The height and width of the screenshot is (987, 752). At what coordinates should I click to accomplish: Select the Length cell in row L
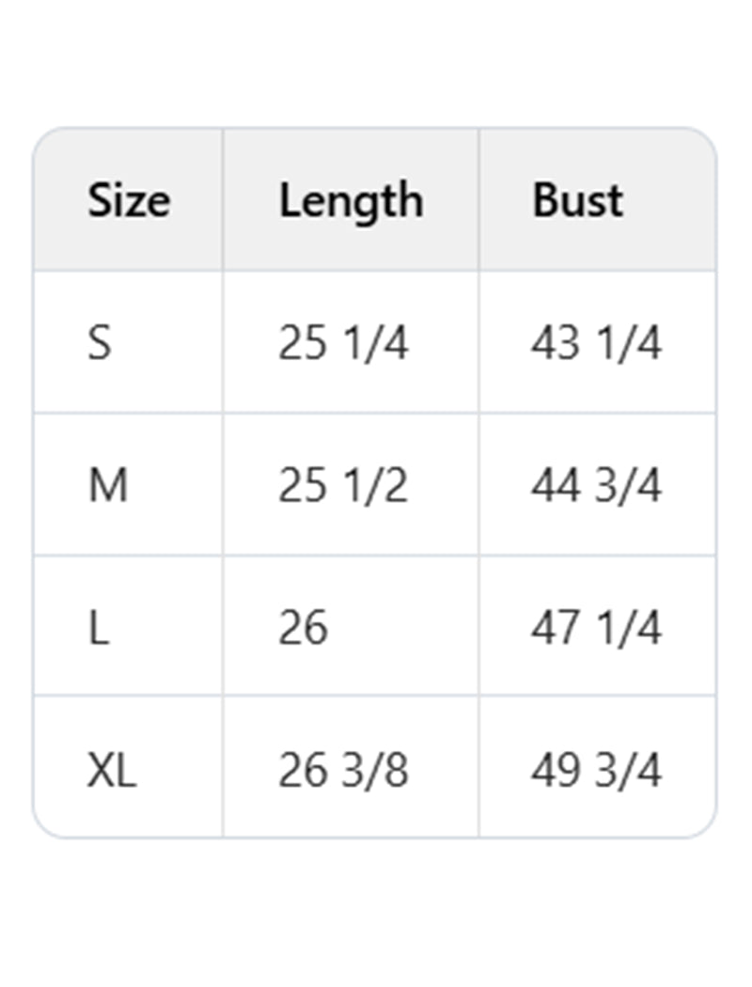(x=304, y=628)
